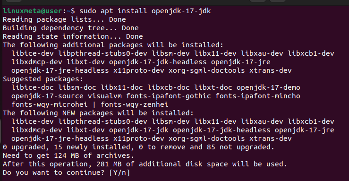This screenshot has width=349, height=181.
Task: Click the fonts-wqy-microhei package name
Action: tap(50, 104)
